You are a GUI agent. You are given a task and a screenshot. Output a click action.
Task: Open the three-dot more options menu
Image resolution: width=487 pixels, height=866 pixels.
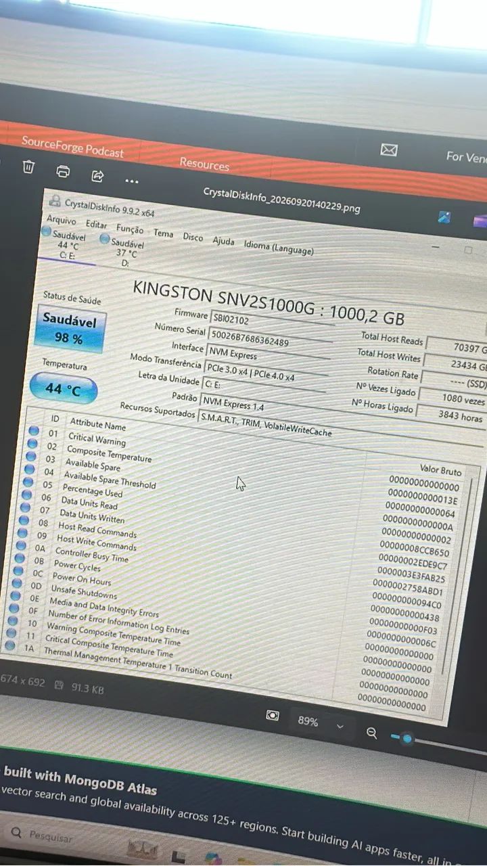[131, 181]
